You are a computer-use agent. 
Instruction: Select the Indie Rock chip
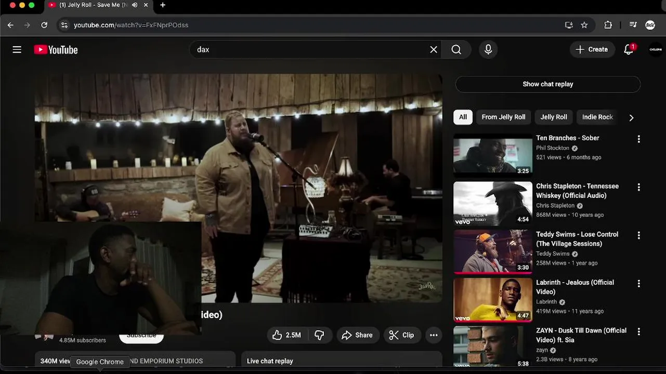[x=597, y=117]
